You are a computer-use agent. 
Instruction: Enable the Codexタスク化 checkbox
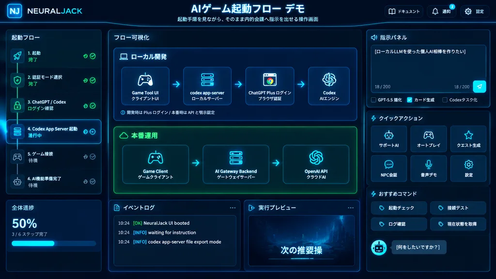[x=445, y=100]
